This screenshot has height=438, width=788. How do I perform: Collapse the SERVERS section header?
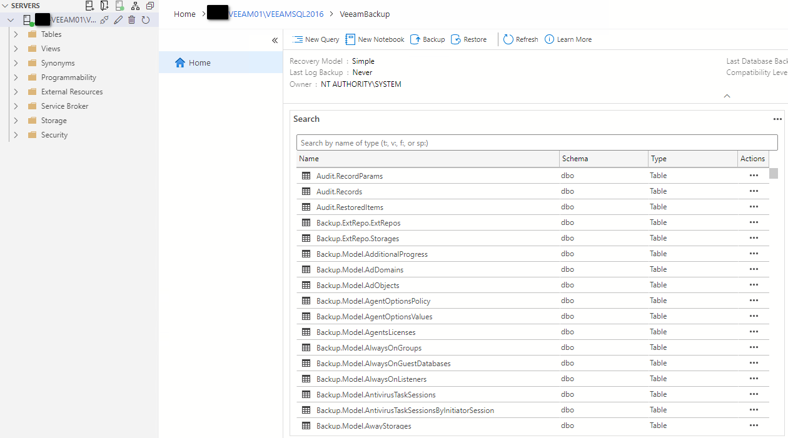click(x=21, y=6)
